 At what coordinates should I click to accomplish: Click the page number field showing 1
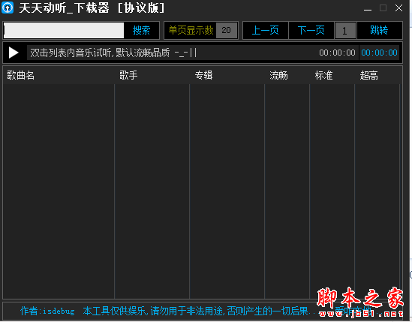345,31
